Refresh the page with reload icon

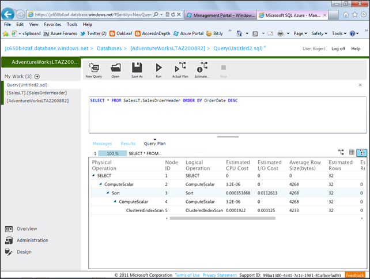(173, 14)
